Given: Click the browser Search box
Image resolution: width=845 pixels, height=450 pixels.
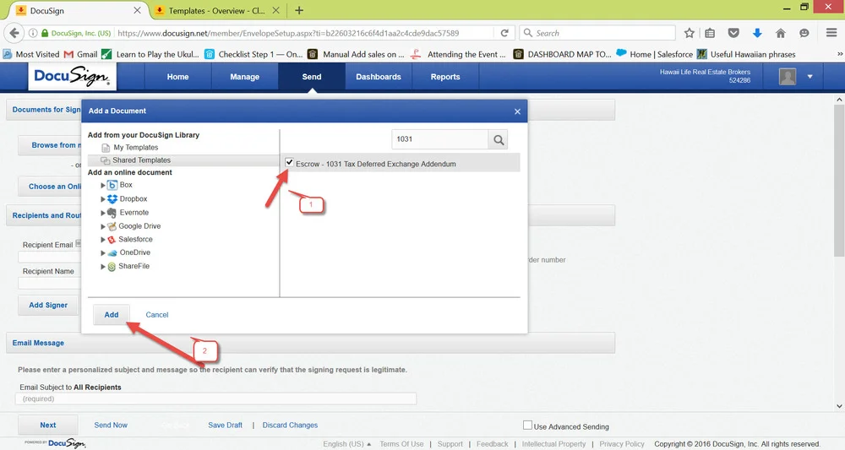Looking at the screenshot, I should (x=597, y=33).
